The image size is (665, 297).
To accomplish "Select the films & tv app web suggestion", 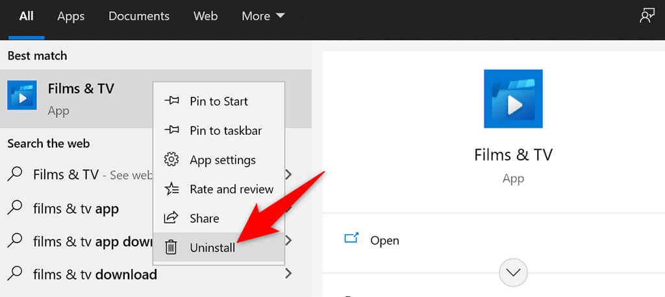I will tap(76, 209).
